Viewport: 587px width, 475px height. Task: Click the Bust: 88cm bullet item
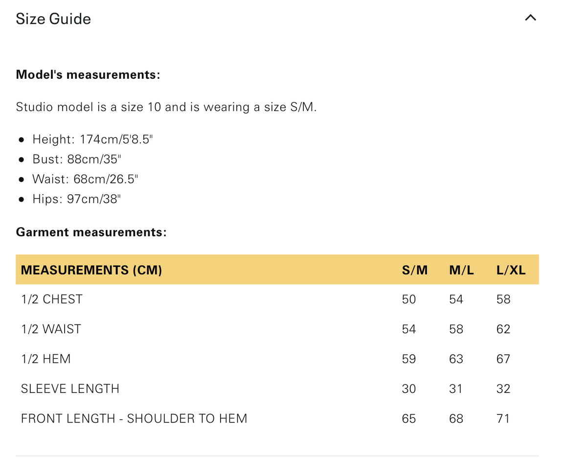coord(77,159)
